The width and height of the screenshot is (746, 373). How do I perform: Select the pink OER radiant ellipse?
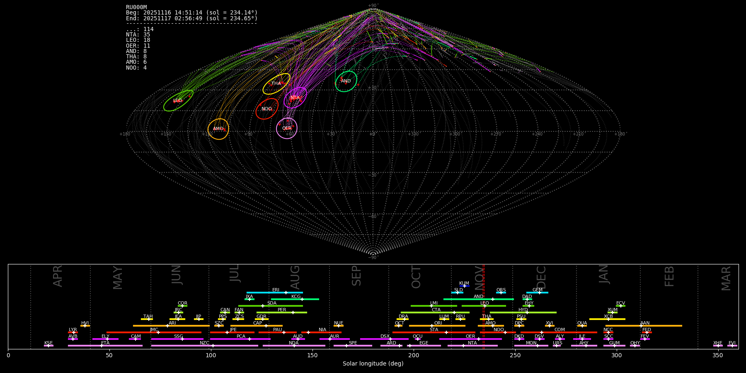pyautogui.click(x=287, y=128)
